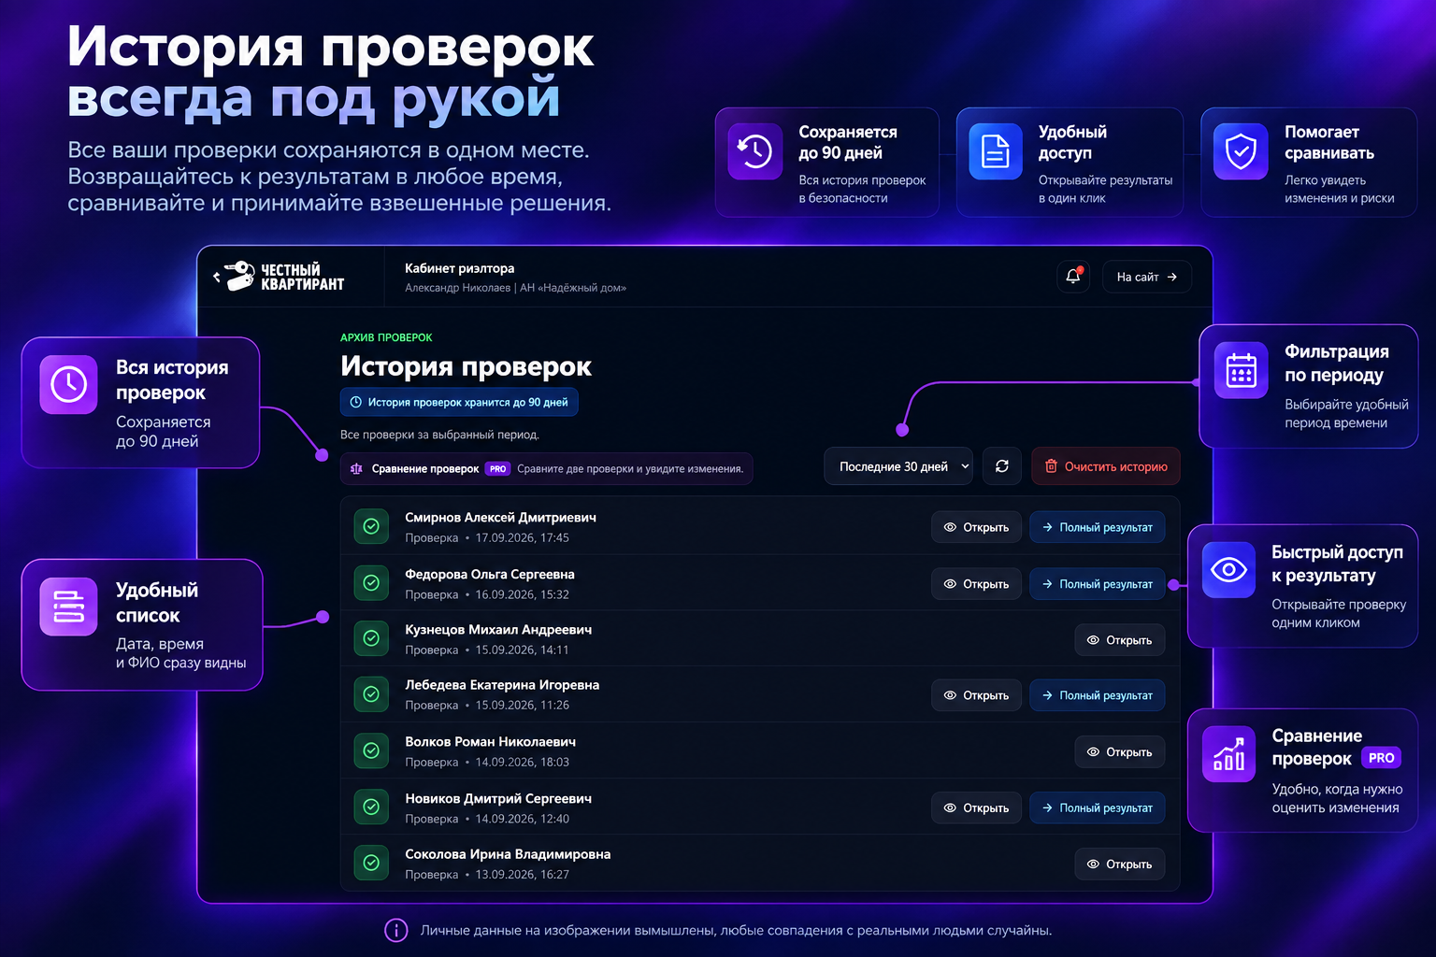Click the Сравнение проверок PRO banner
The height and width of the screenshot is (957, 1436).
[547, 469]
